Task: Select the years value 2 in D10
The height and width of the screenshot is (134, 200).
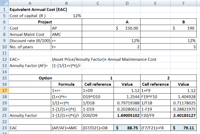Action: click(x=127, y=47)
